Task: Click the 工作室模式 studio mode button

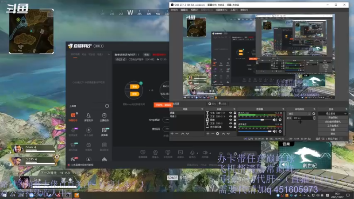Action: point(333,126)
